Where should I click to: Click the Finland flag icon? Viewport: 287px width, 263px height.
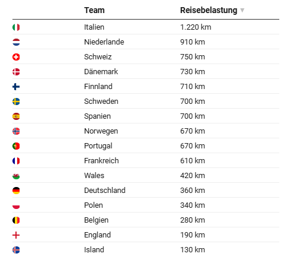tap(16, 87)
